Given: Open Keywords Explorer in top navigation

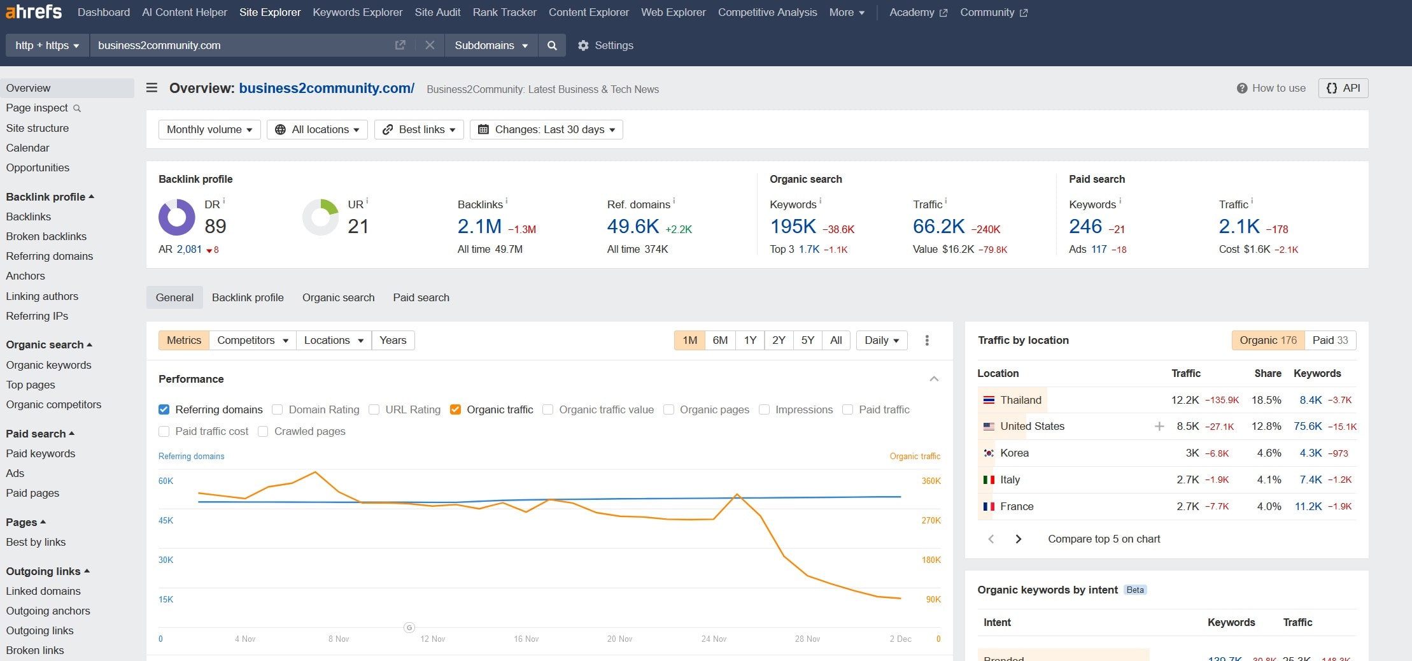Looking at the screenshot, I should tap(357, 12).
